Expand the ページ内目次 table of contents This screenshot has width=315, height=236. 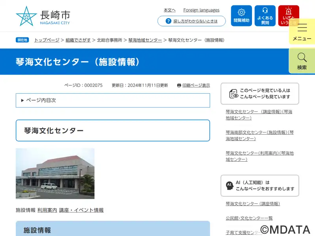(x=113, y=100)
